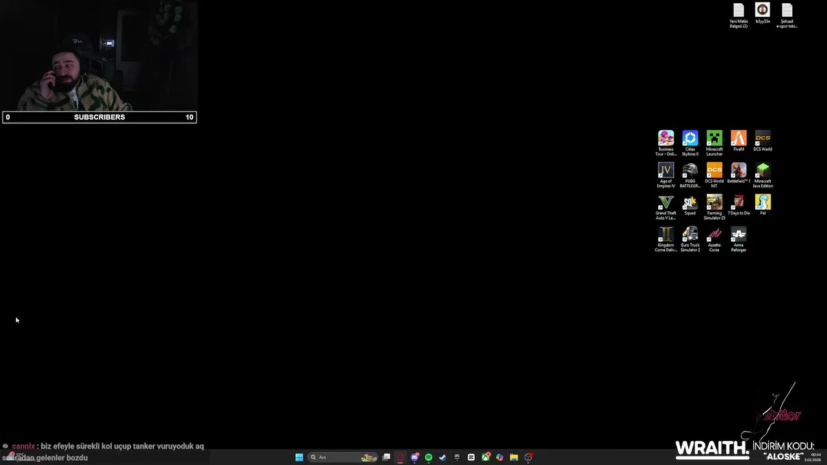This screenshot has width=827, height=465.
Task: Open Discord from the taskbar
Action: click(415, 457)
